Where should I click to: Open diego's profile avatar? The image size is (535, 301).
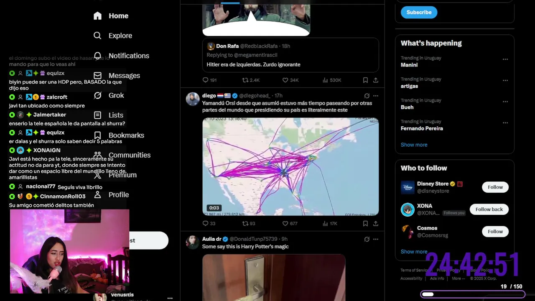tap(193, 99)
